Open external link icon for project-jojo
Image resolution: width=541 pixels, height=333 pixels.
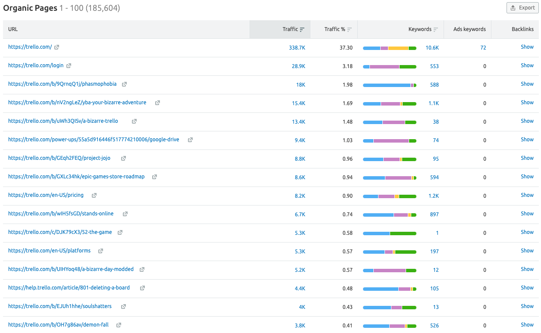tap(123, 158)
